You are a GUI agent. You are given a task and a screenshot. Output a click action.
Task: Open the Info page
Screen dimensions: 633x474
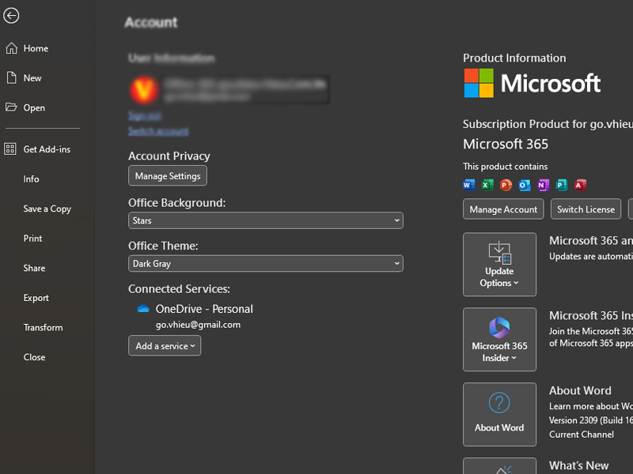click(x=31, y=179)
